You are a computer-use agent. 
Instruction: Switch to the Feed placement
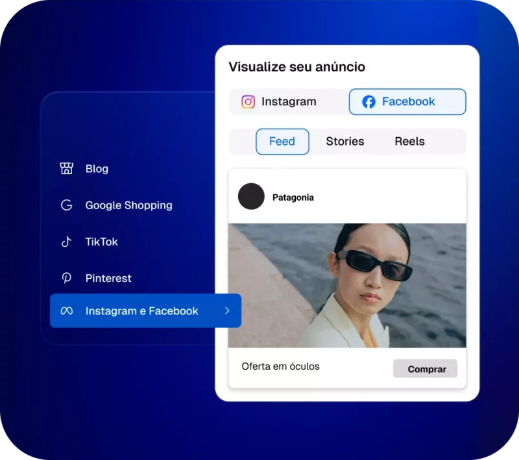click(282, 142)
